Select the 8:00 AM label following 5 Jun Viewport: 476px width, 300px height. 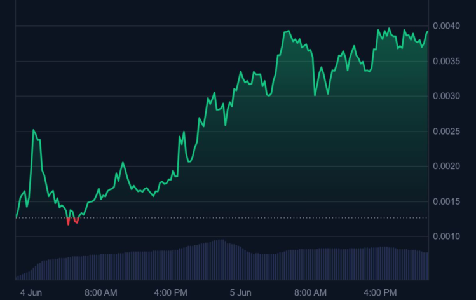310,292
